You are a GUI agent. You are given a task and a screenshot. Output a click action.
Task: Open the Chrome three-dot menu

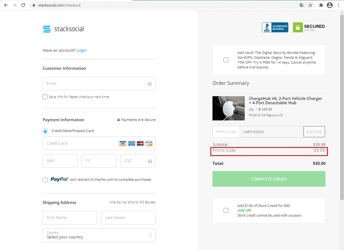pos(338,5)
